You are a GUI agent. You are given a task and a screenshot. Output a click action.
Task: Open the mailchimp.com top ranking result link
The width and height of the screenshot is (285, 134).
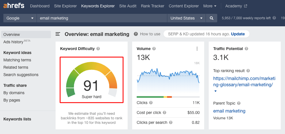click(243, 81)
